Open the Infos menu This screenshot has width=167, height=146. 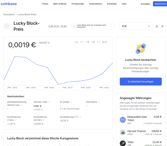(x=124, y=4)
